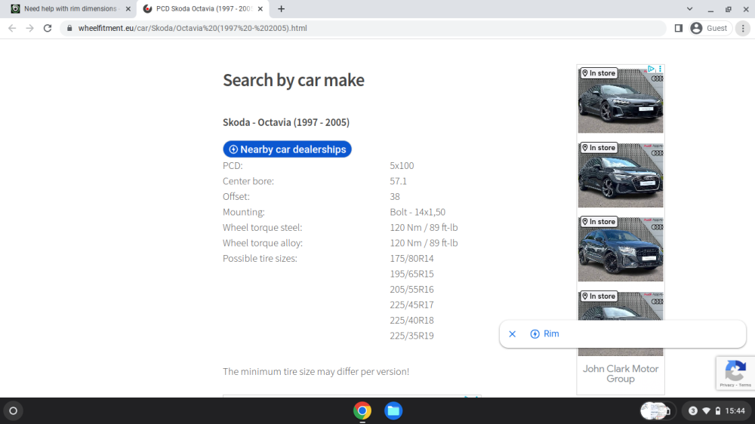Select 'The minimum tire size may differ' note
Screen dimensions: 755x424
point(316,371)
